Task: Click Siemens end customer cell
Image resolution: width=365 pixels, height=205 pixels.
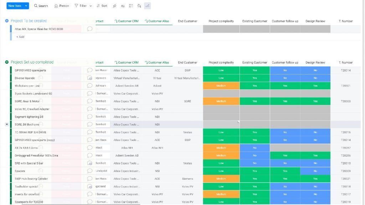Action: (187, 179)
